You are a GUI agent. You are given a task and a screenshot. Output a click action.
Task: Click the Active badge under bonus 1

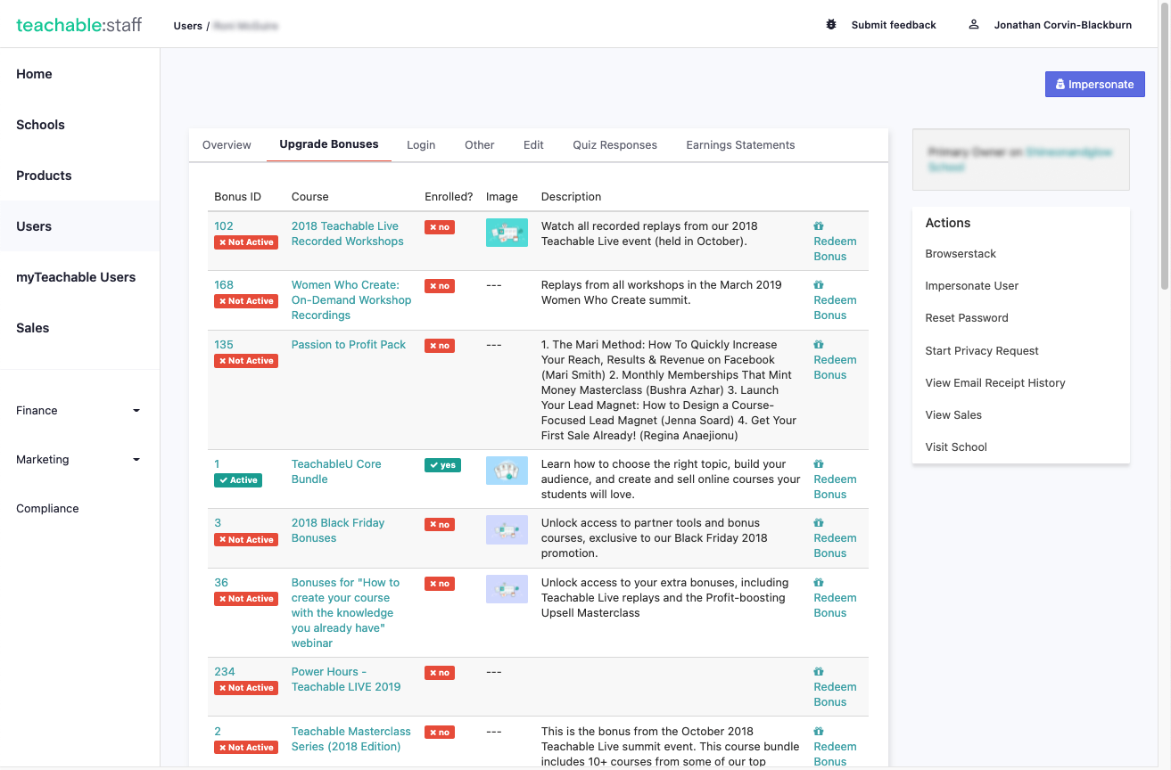pos(238,480)
